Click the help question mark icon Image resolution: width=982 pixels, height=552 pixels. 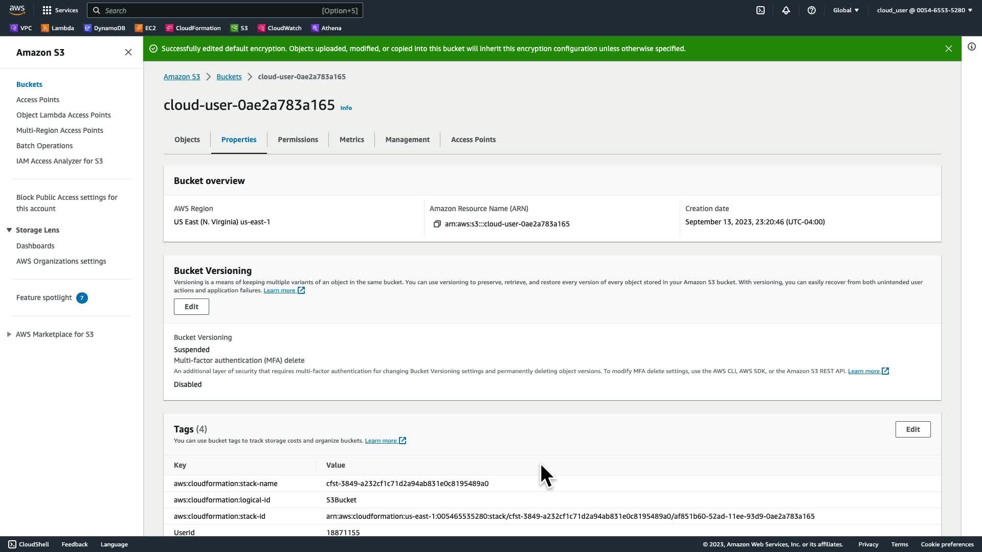(x=812, y=10)
